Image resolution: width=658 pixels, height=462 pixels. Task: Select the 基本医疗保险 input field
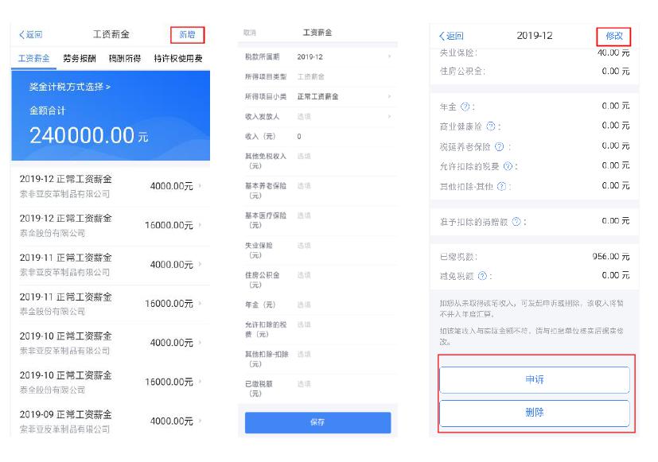point(317,220)
